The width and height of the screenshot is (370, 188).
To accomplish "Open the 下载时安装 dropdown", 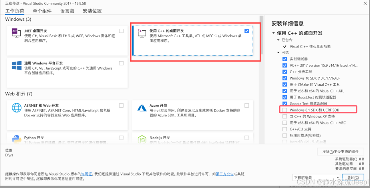I will pos(316,178).
